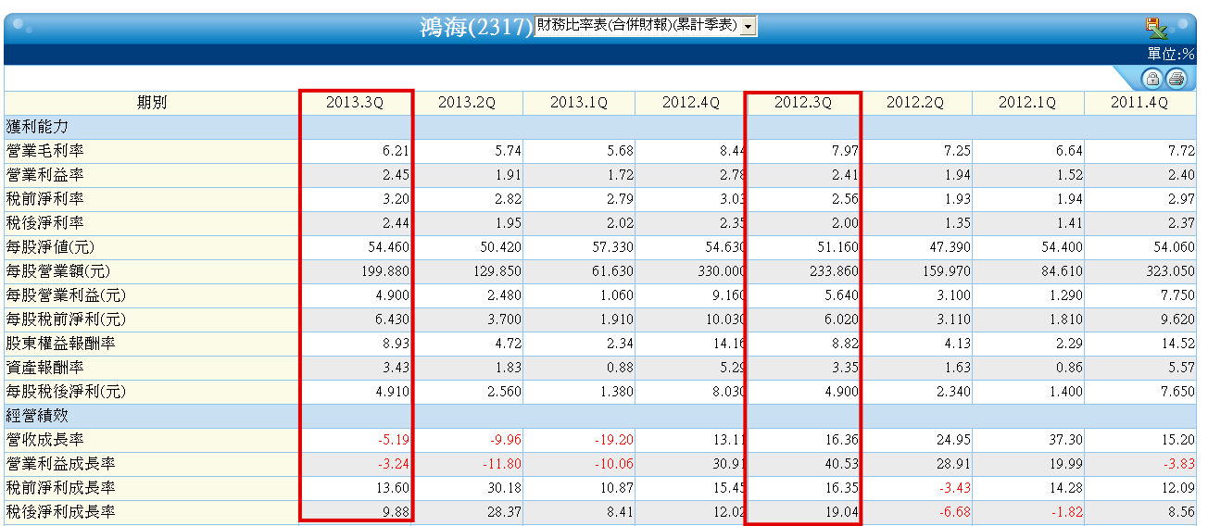Screen dimensions: 1208x526
Task: Print the table using printer icon
Action: (1176, 78)
